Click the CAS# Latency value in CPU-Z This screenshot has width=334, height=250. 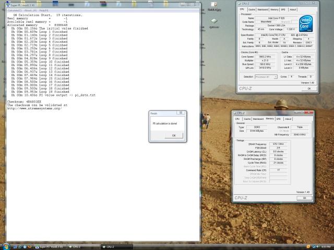[x=278, y=152]
